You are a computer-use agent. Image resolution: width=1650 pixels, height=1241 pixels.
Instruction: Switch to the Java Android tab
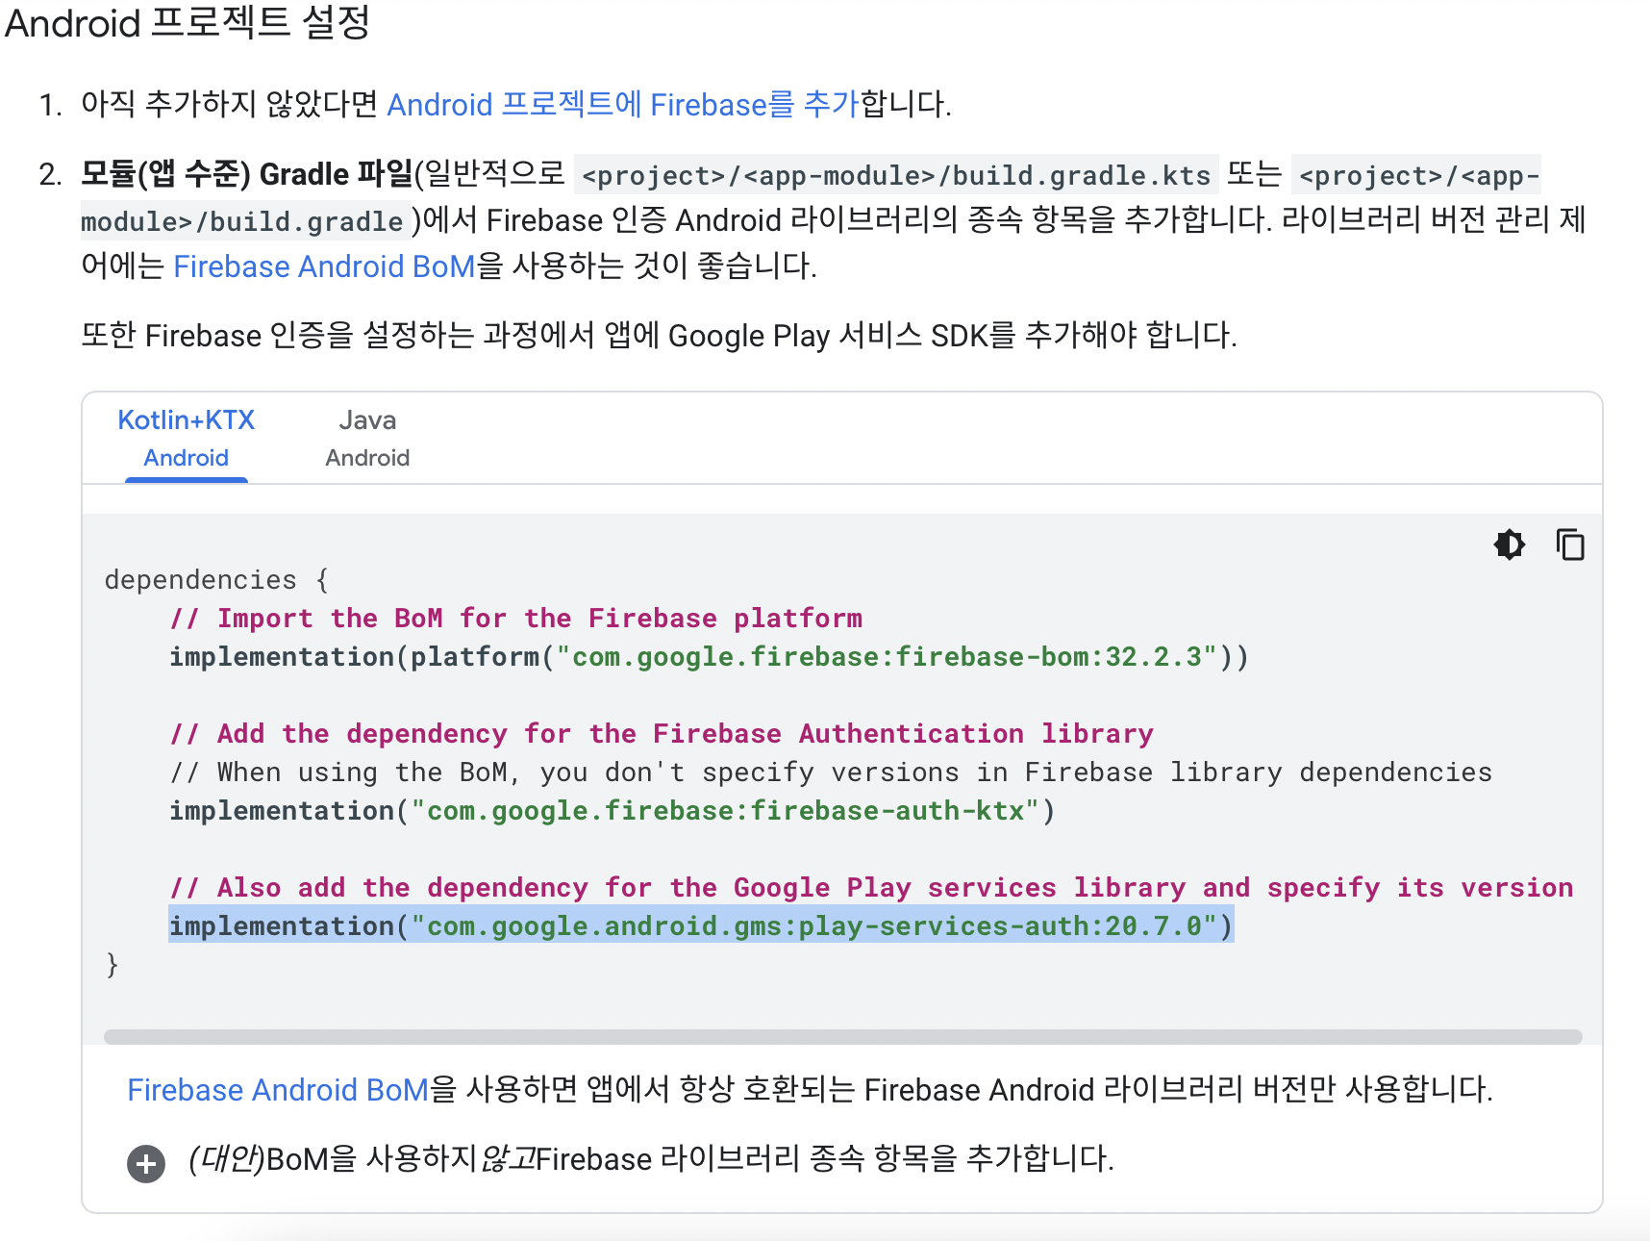coord(367,439)
